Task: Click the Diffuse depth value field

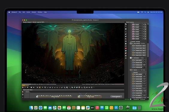Action: point(144,77)
